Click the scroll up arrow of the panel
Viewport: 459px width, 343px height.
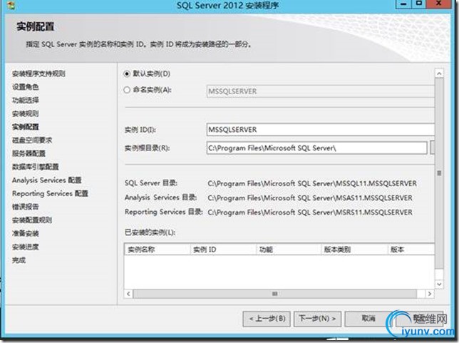click(439, 73)
